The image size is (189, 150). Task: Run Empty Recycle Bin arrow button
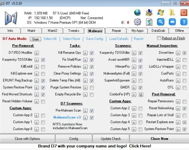click(x=85, y=95)
